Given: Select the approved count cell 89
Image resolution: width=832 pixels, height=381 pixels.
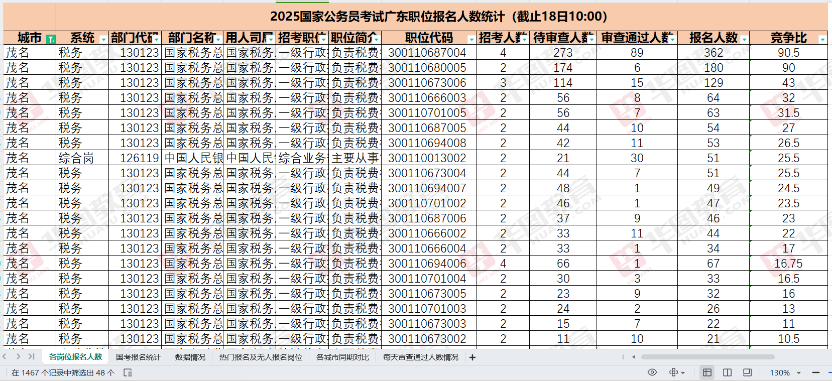Looking at the screenshot, I should click(x=637, y=53).
